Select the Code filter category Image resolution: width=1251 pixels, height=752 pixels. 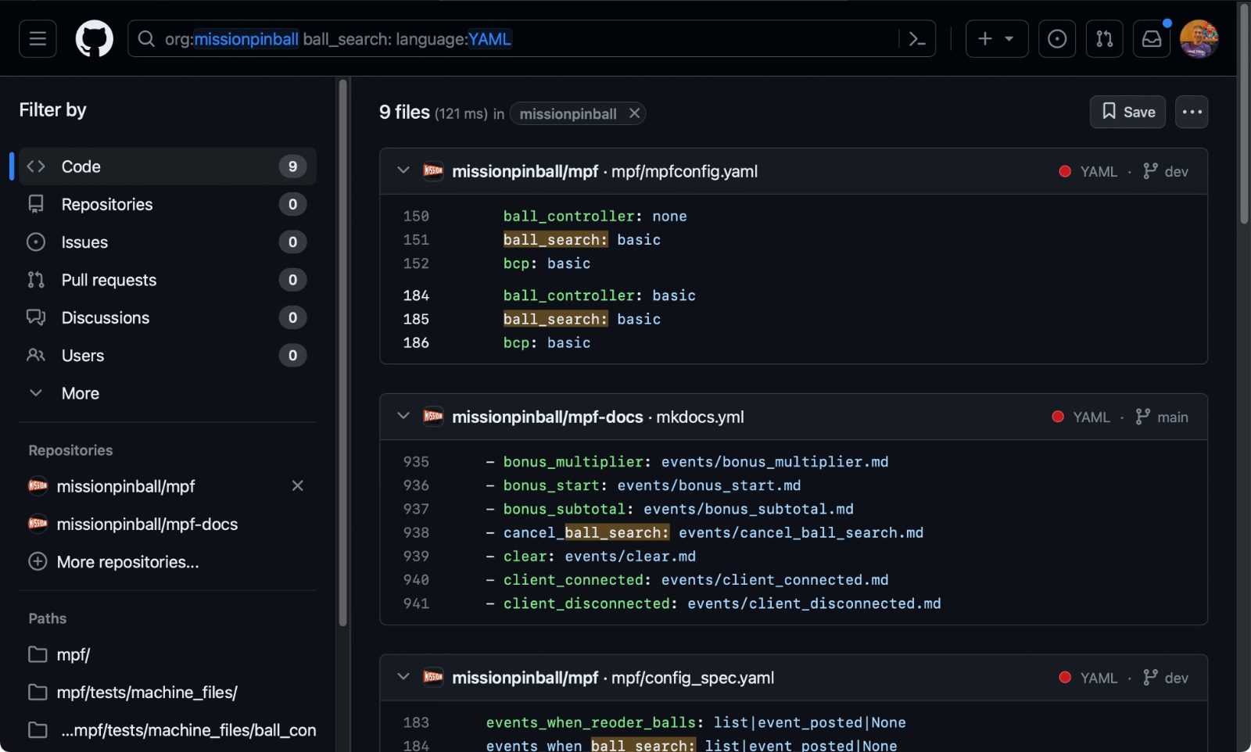[81, 167]
